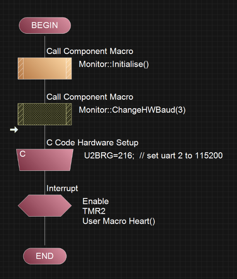Click the Monitor::ChangeHWBaud(3) text

point(132,110)
